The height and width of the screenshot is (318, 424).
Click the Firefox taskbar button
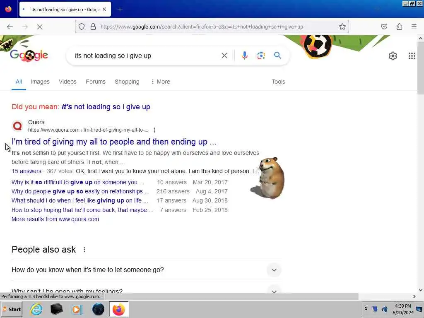pos(119,309)
